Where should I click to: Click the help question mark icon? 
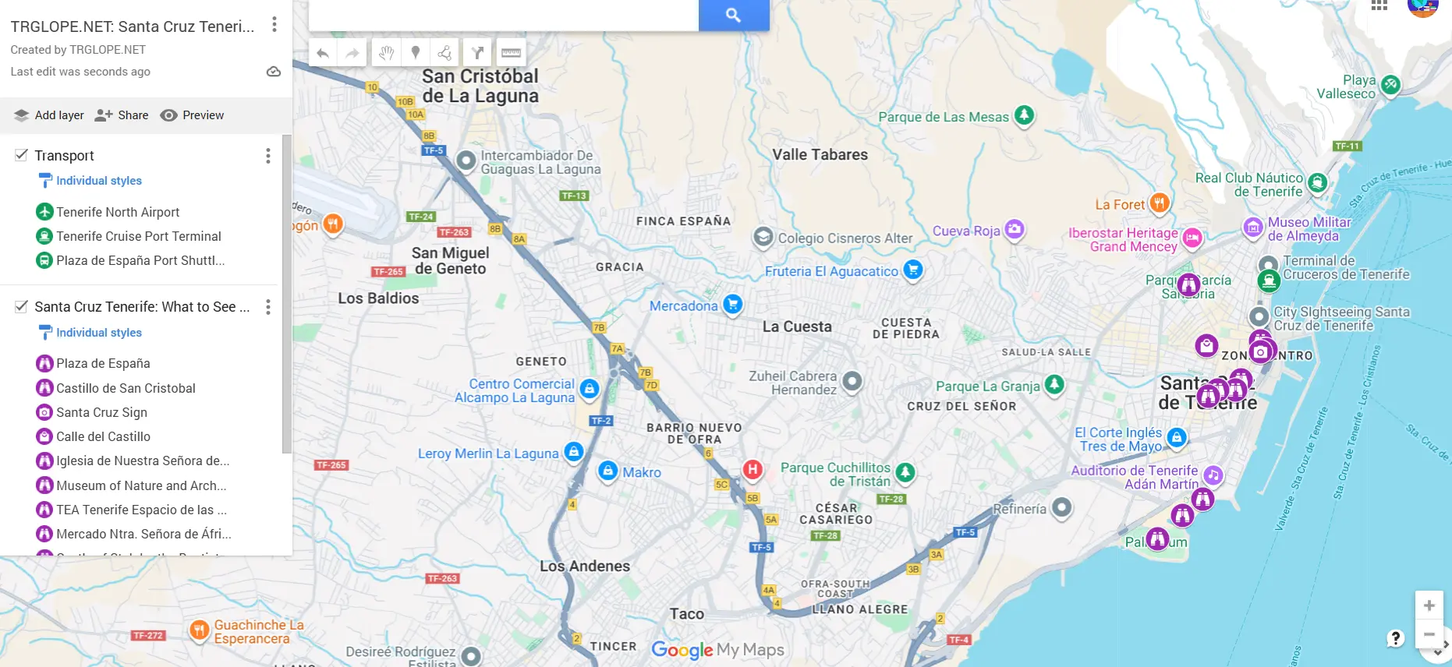pos(1396,638)
